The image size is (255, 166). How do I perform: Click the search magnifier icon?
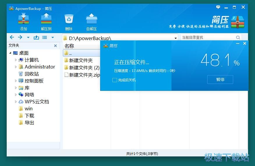(x=238, y=38)
